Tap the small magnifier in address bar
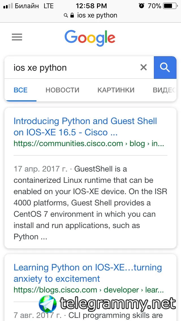181x321 pixels. tap(66, 16)
